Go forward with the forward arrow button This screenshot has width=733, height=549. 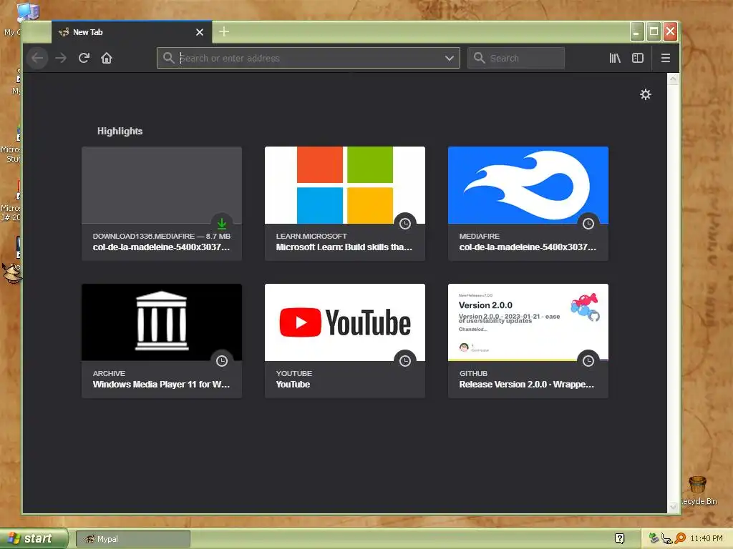click(61, 58)
